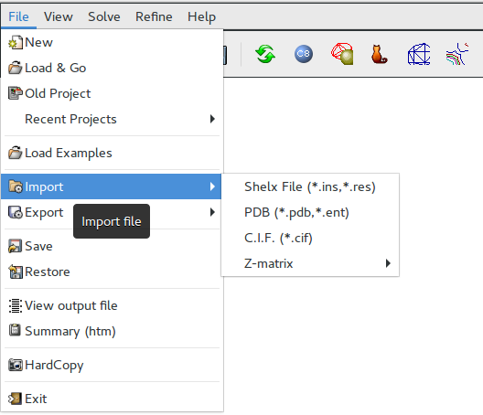This screenshot has height=415, width=483.
Task: Select HardCopy with camera icon
Action: 112,365
